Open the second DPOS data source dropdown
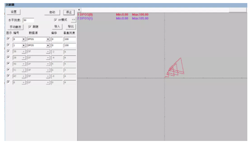250x144 pixels. pos(38,45)
